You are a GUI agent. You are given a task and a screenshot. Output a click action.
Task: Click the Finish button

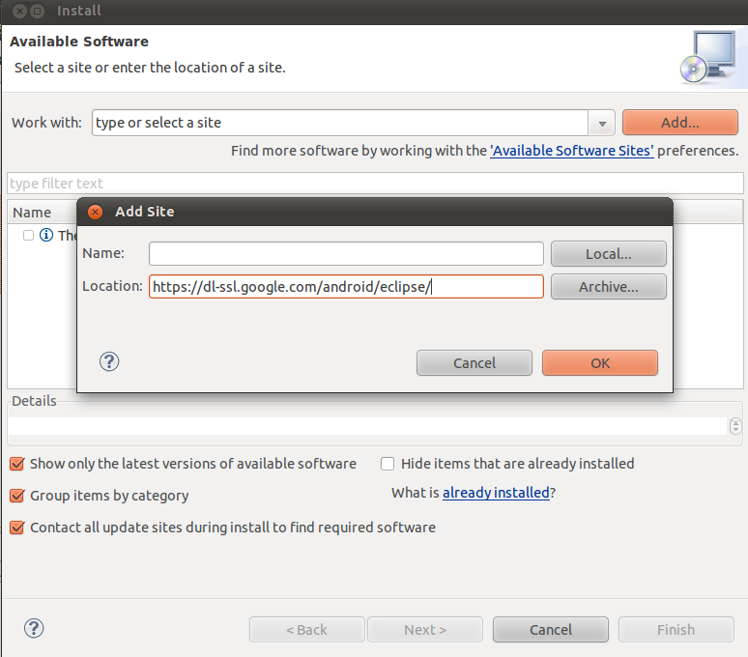[x=676, y=629]
